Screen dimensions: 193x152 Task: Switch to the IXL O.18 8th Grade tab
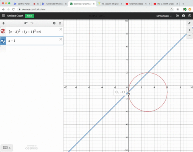166,4
